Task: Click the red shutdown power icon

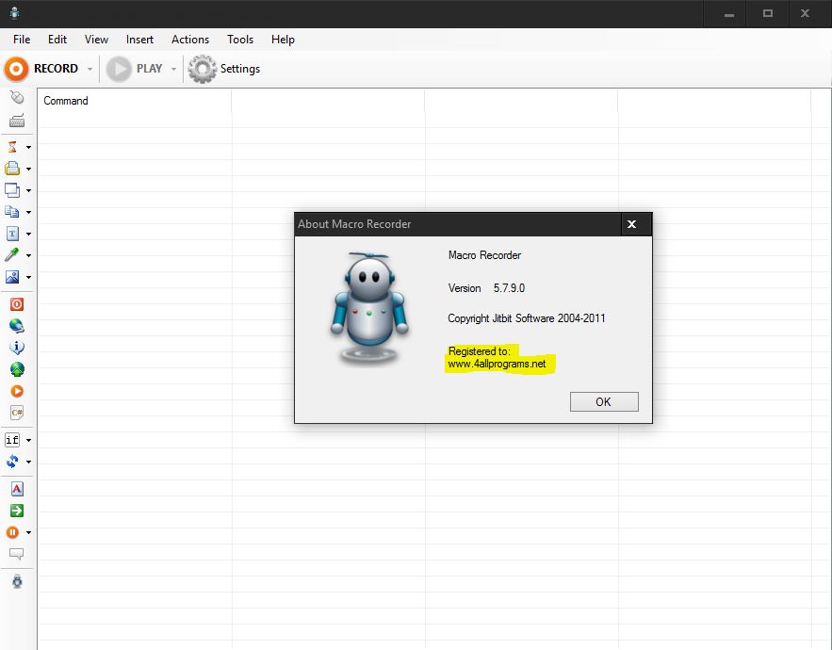Action: tap(17, 304)
